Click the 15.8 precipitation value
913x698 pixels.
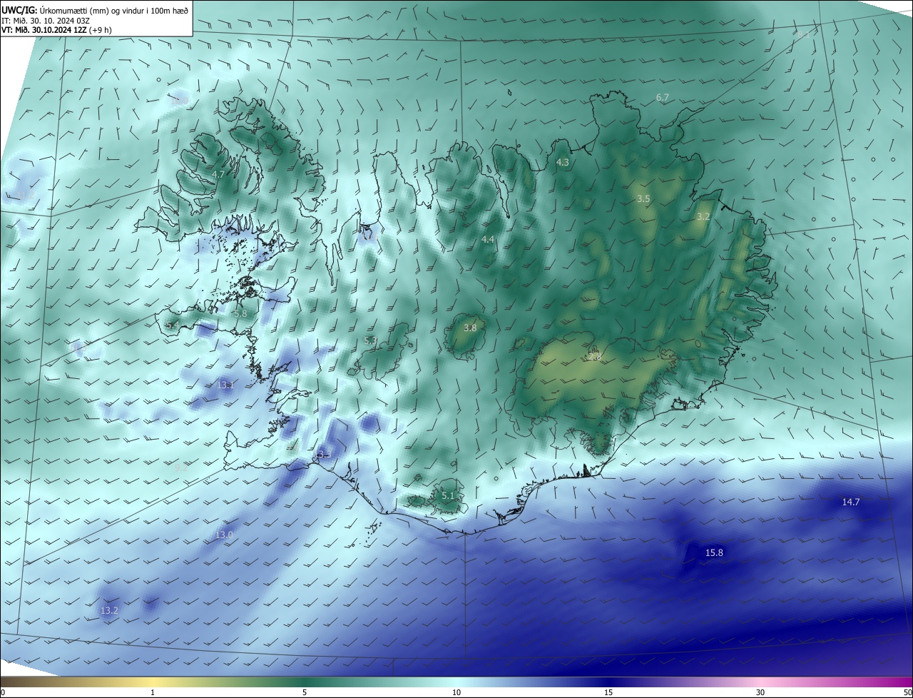714,552
